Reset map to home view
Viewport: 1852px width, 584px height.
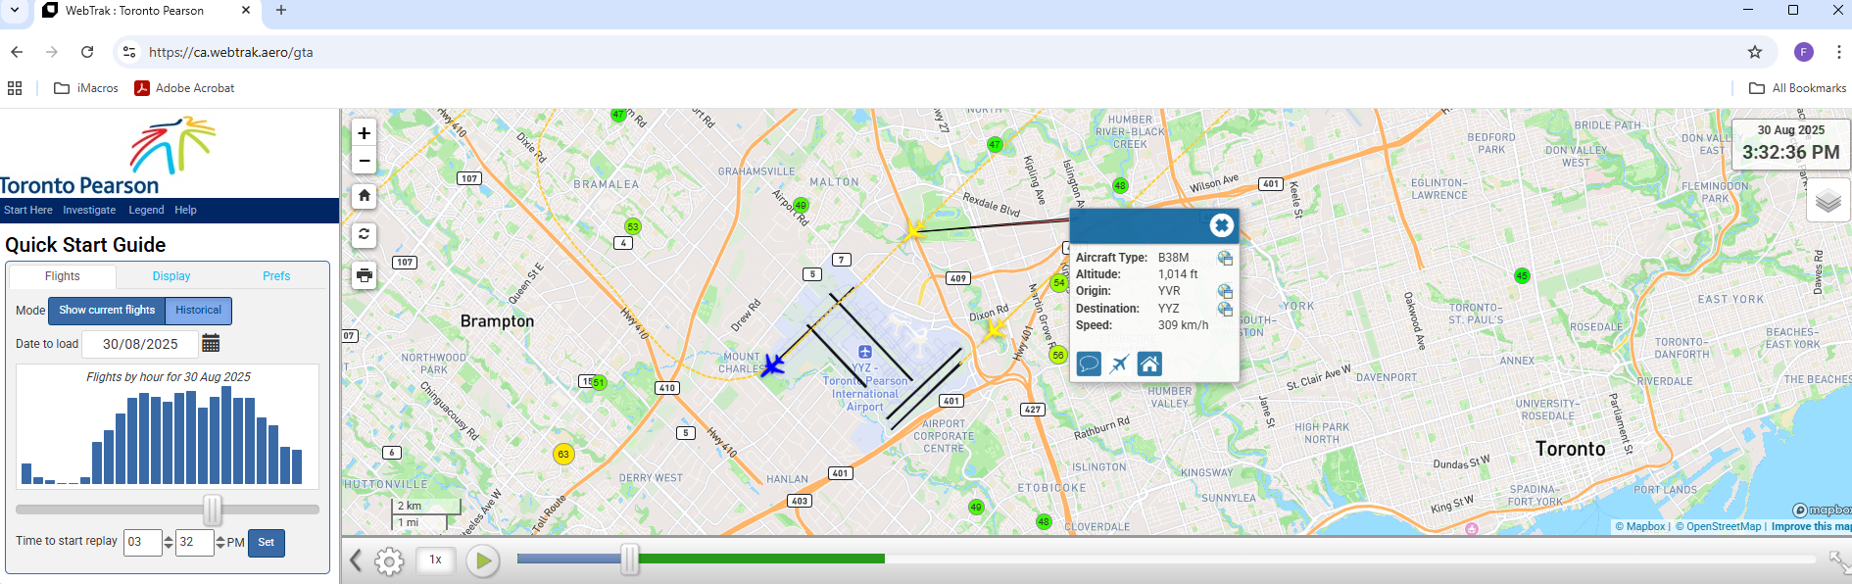pos(364,196)
